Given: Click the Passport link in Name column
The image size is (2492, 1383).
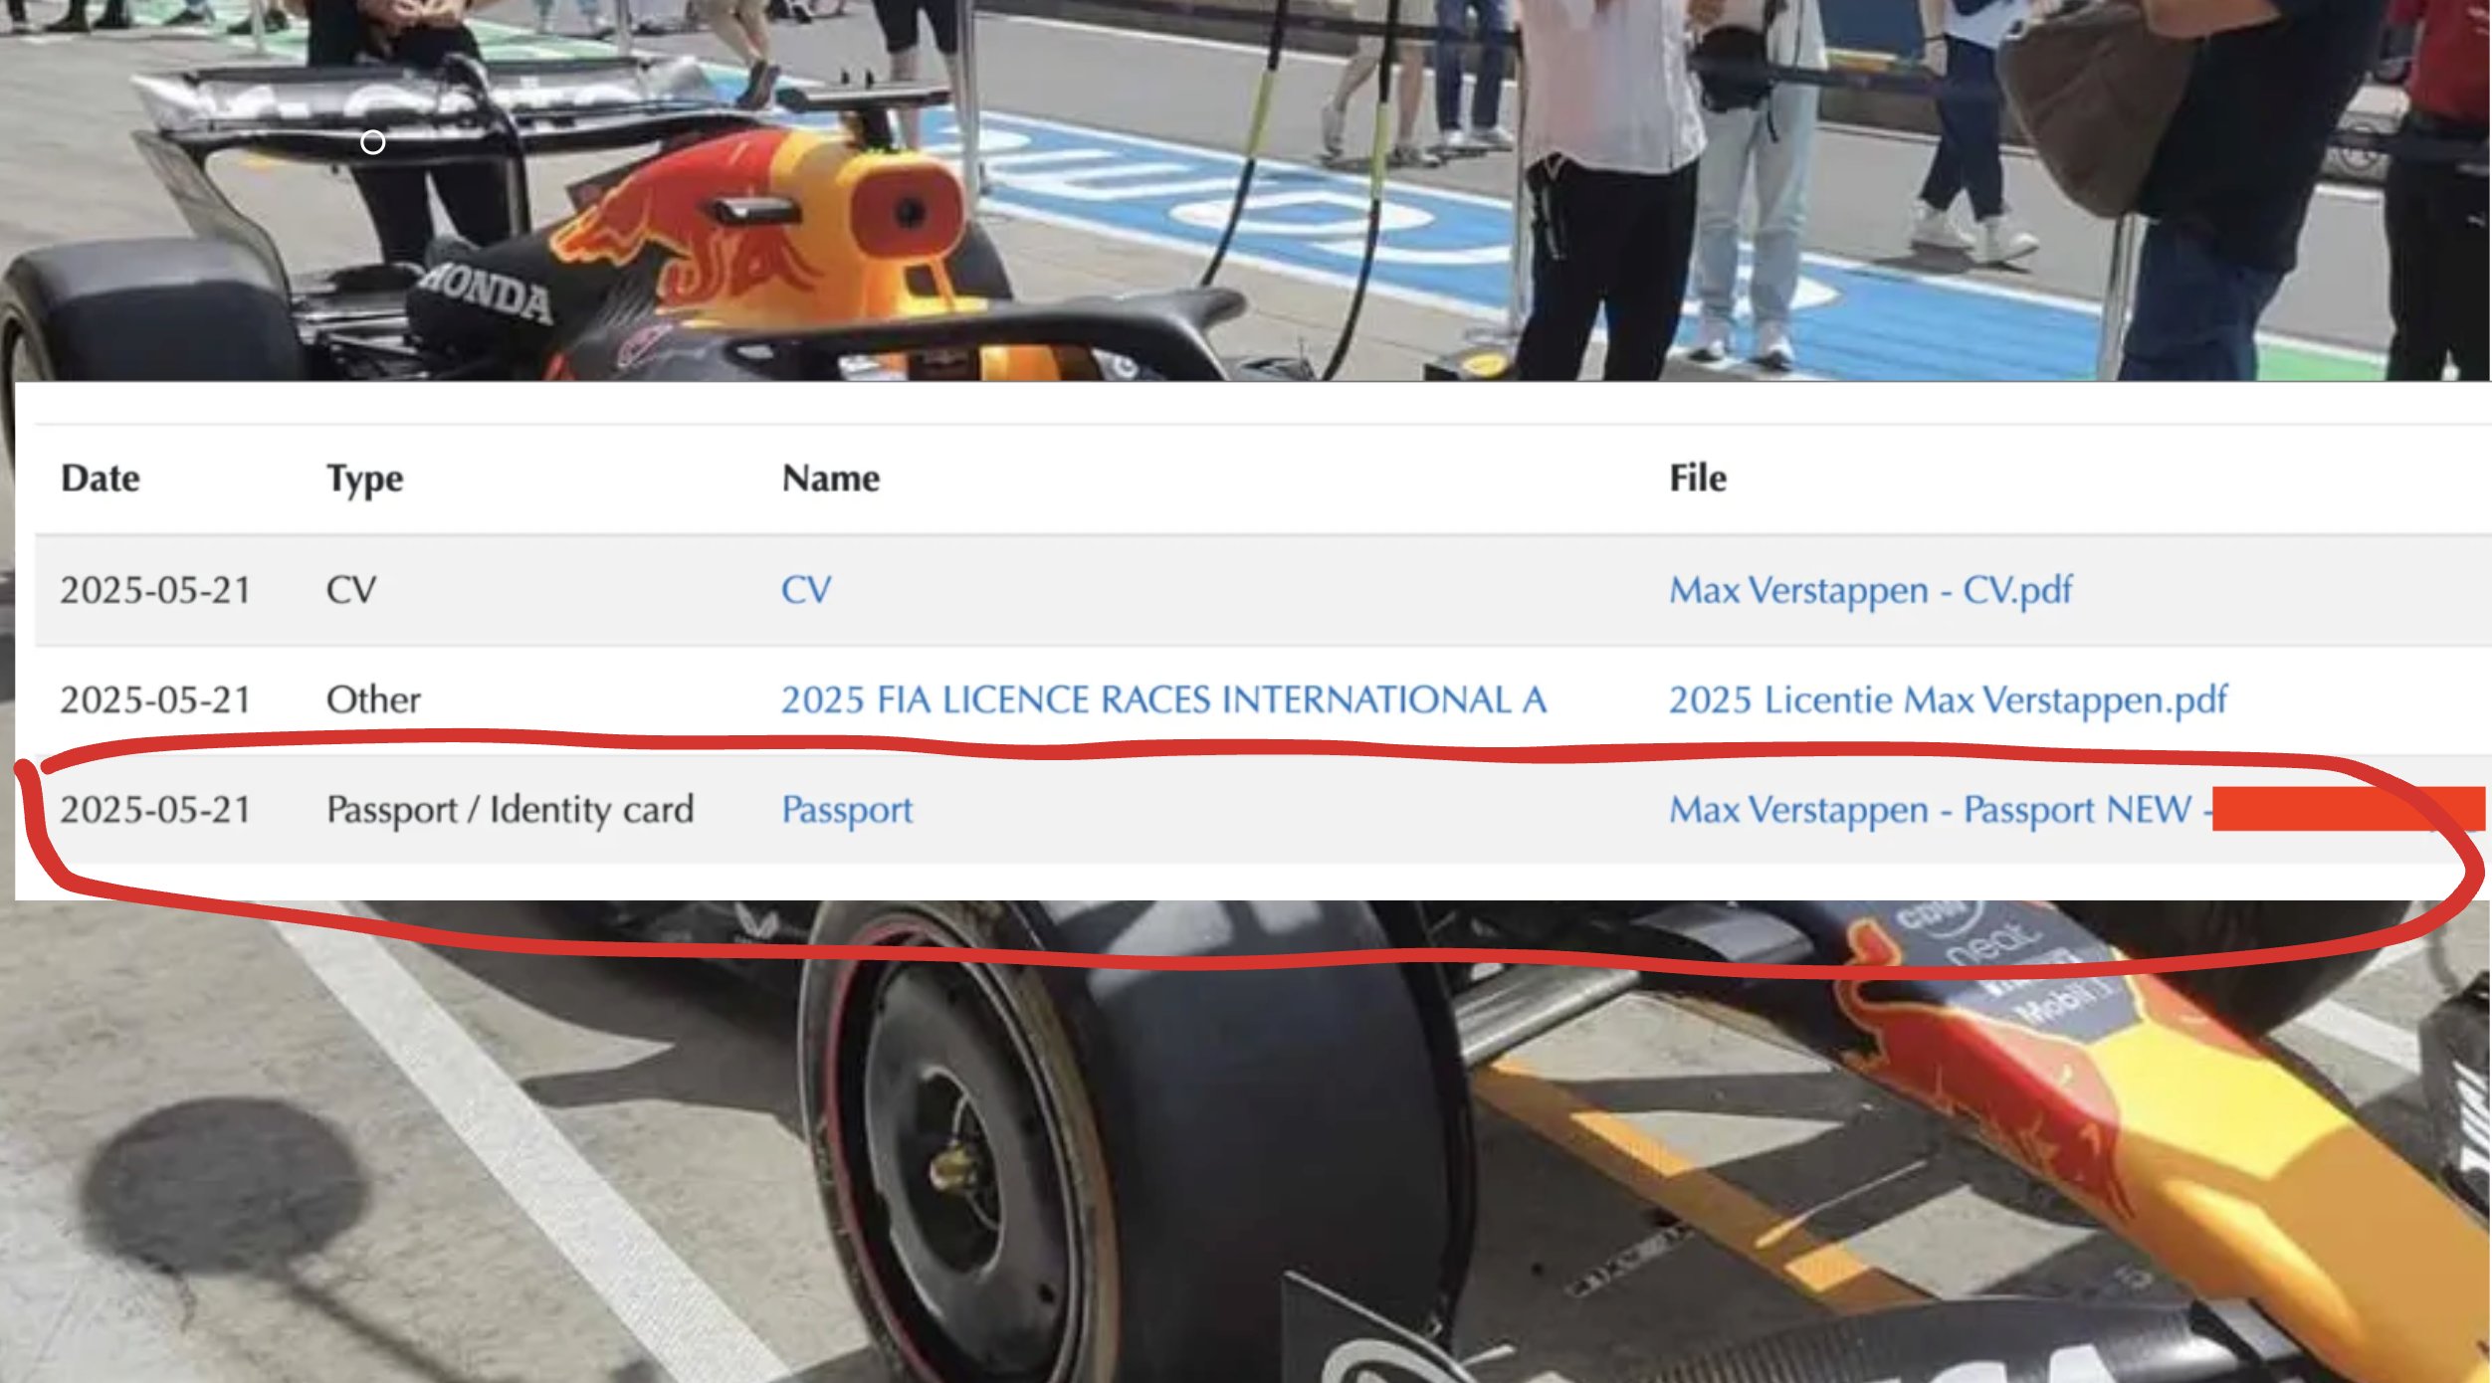Looking at the screenshot, I should (x=846, y=809).
